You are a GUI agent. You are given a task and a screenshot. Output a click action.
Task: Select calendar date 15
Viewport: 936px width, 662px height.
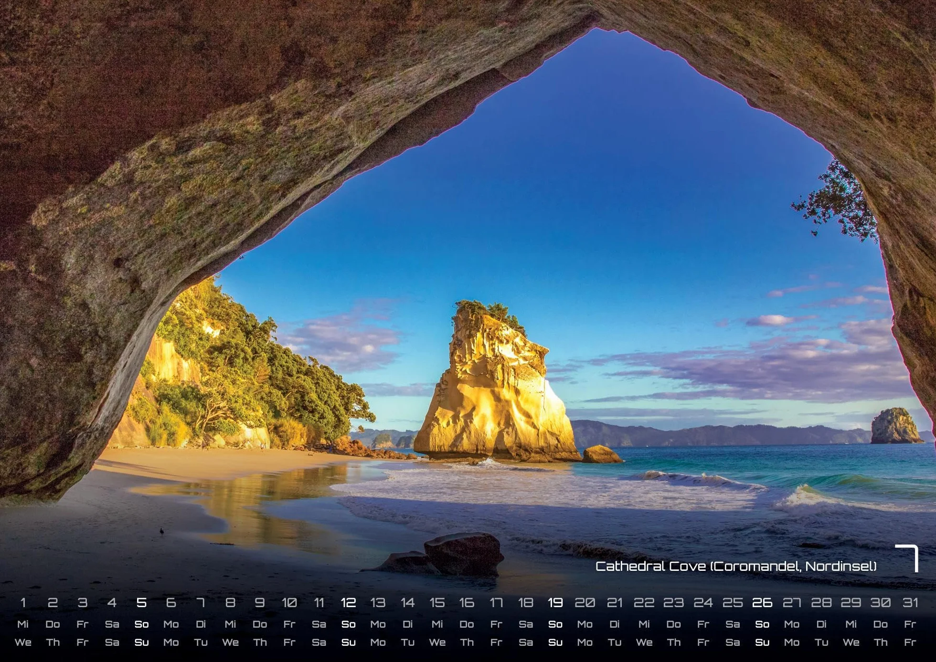click(x=437, y=603)
